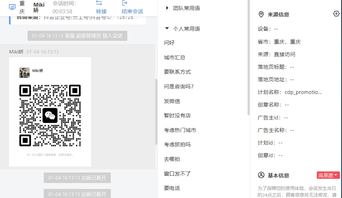
Task: Click the Miki娇 sender name above the message
Action: point(16,52)
